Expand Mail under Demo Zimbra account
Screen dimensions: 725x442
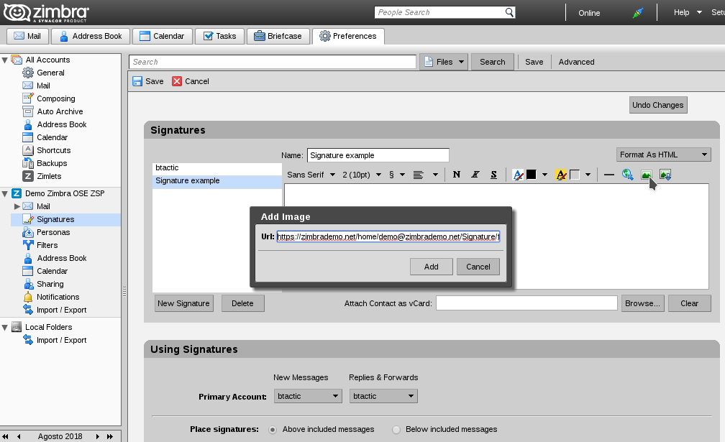pyautogui.click(x=17, y=206)
